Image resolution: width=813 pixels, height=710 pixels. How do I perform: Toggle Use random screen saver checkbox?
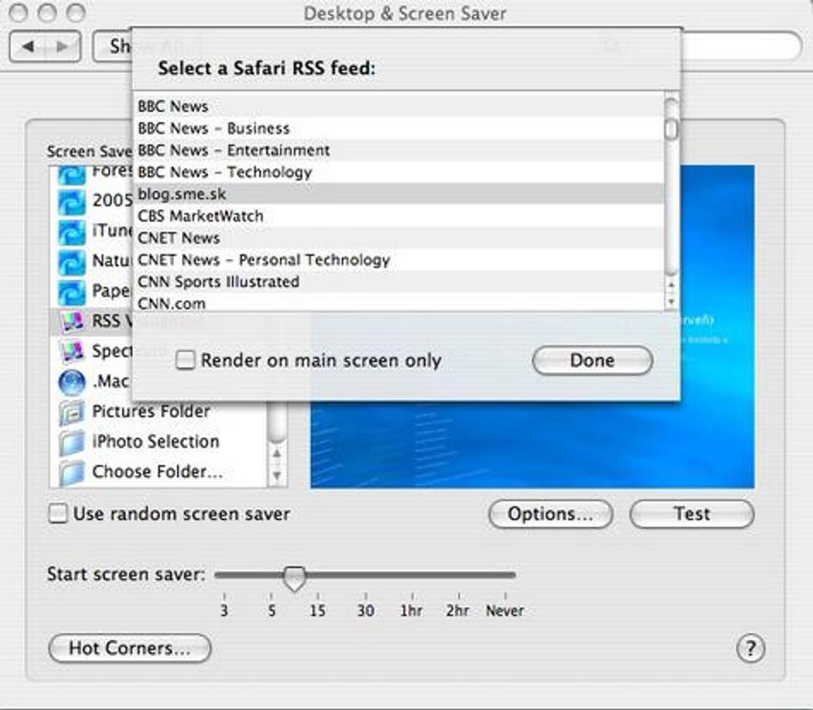[x=58, y=514]
